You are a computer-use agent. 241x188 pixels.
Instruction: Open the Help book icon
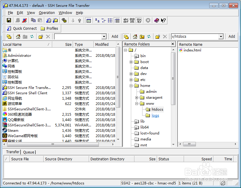pos(157,20)
